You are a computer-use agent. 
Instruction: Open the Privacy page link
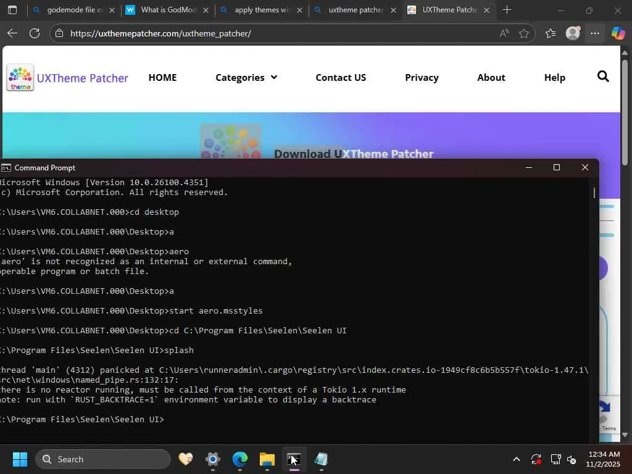pos(422,77)
